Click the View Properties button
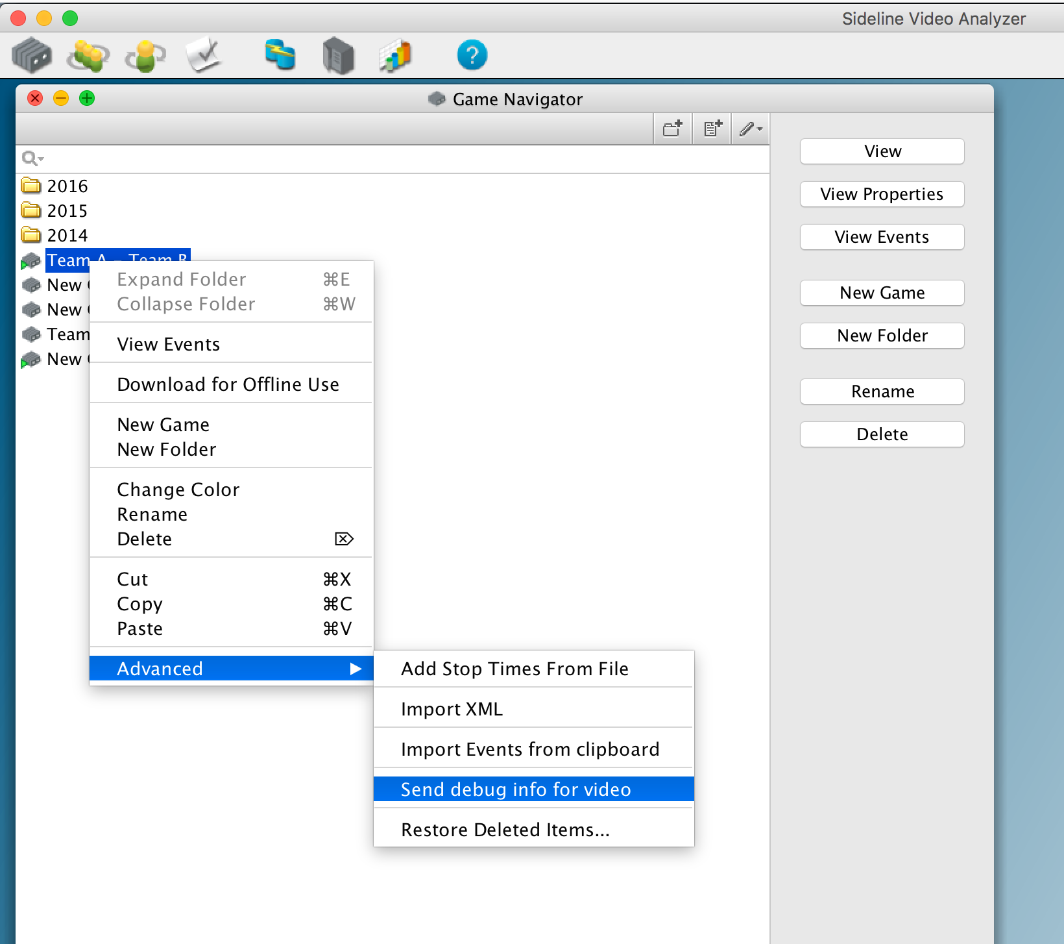The image size is (1064, 944). point(882,194)
